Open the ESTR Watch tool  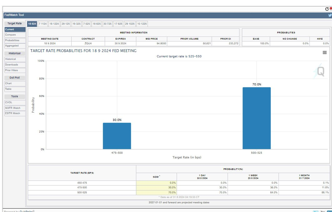[x=15, y=113]
